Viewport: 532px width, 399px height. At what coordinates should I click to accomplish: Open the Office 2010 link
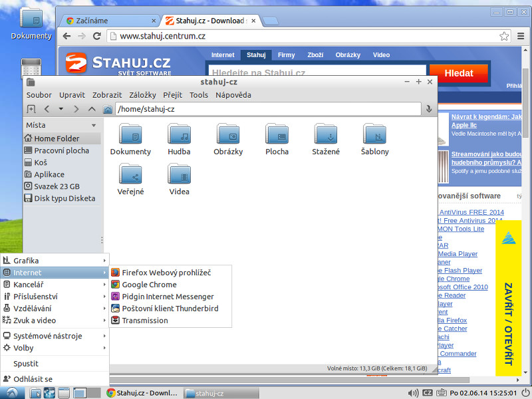(463, 287)
